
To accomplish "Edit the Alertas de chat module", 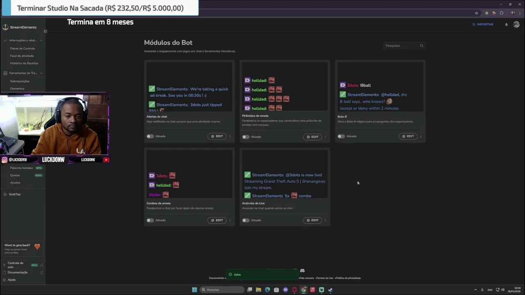I will (x=217, y=136).
